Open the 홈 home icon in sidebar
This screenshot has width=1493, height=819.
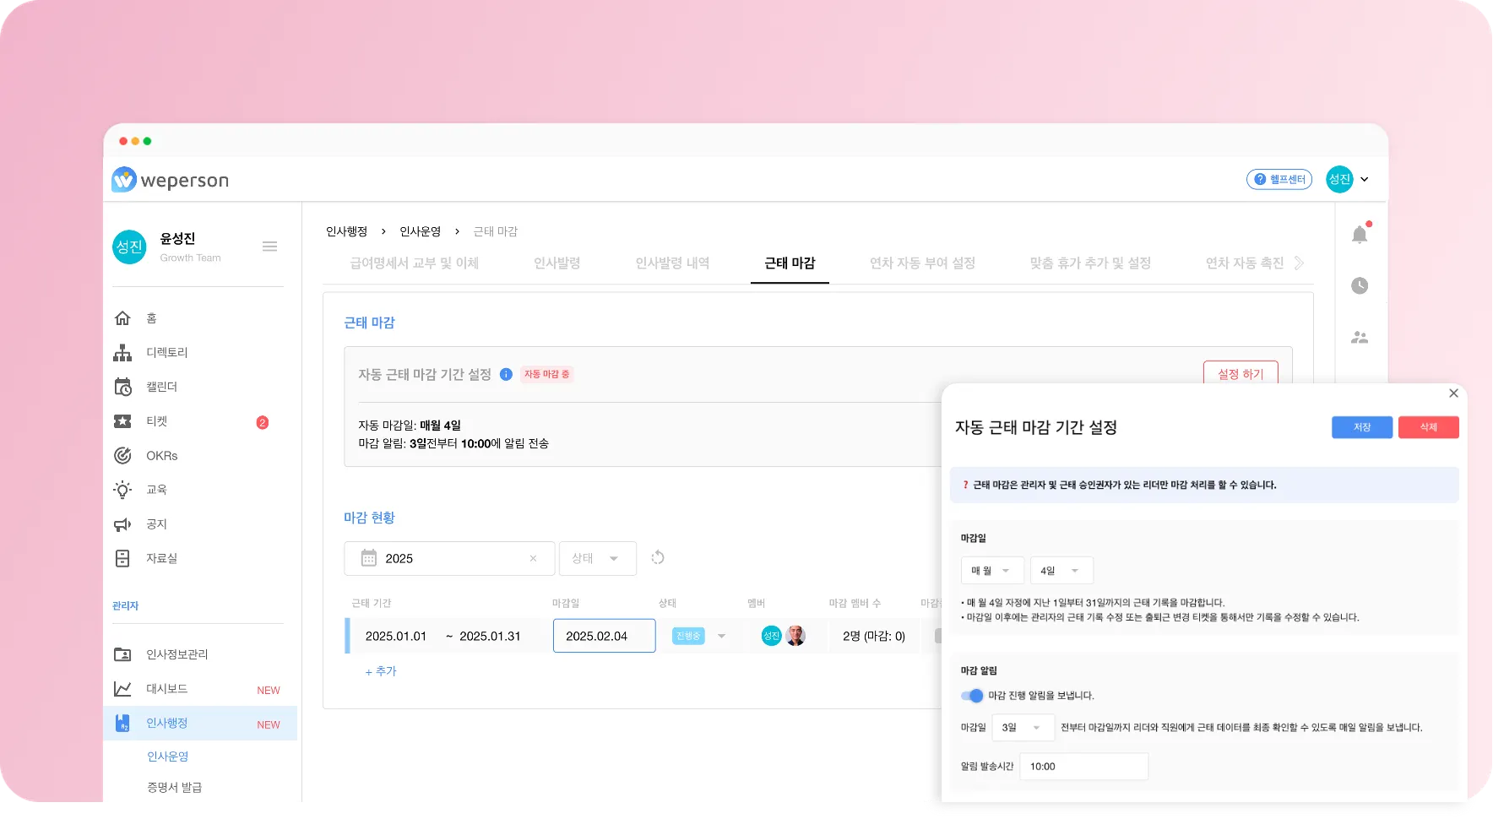coord(122,318)
